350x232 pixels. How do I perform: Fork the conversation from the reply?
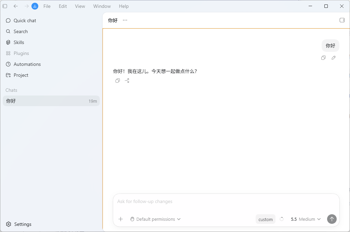[x=127, y=81]
